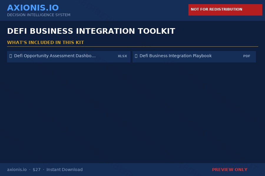Image resolution: width=265 pixels, height=176 pixels.
Task: Expand the truncated Dashboard file name
Action: (x=55, y=56)
